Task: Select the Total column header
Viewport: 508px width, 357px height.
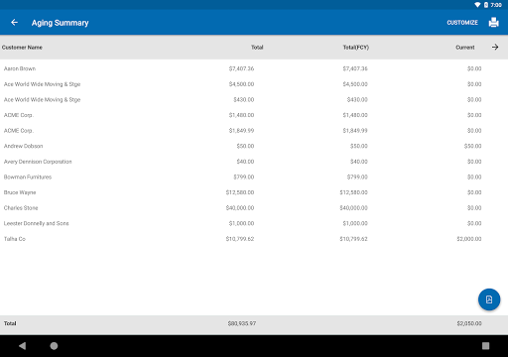Action: 257,48
